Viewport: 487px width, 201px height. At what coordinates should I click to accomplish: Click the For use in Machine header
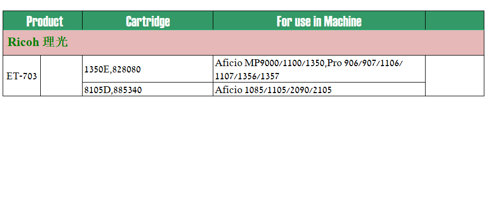pos(319,21)
